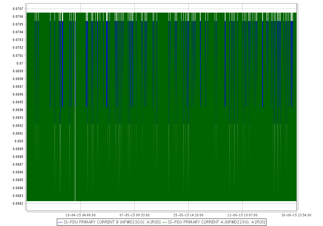
Task: Click x-axis label 25-05-15 14:20:00
Action: coord(189,215)
